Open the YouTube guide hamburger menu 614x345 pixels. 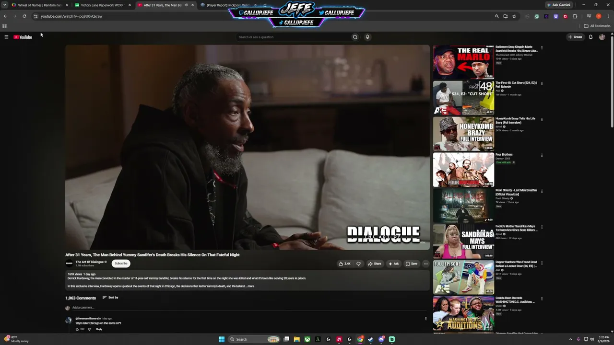6,37
